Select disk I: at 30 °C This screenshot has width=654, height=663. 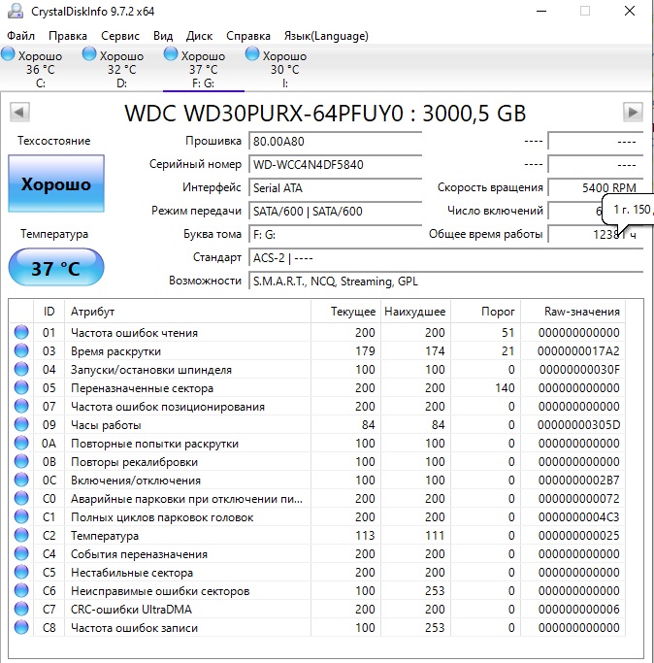click(285, 68)
